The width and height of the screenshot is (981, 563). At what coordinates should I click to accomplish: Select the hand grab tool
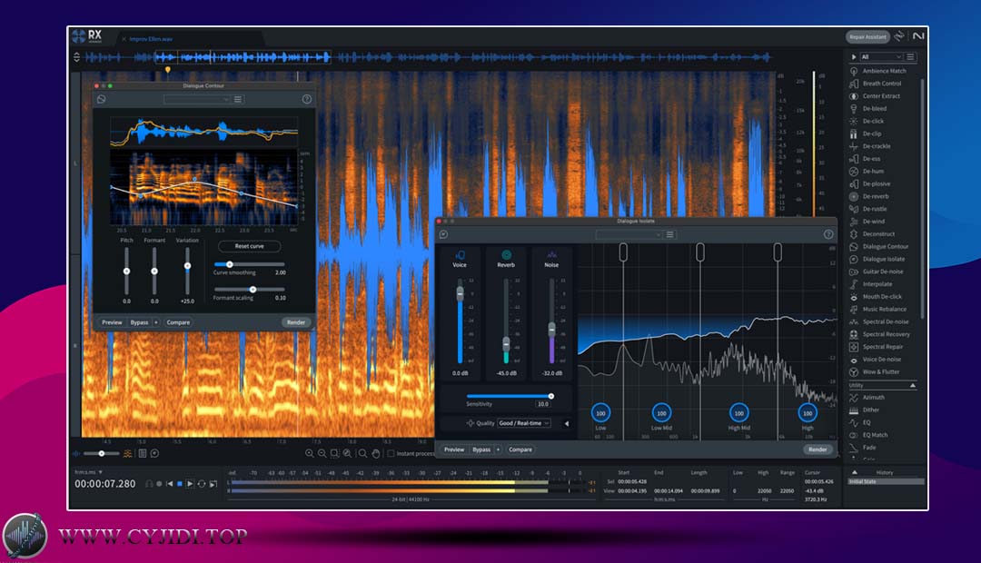[x=376, y=453]
